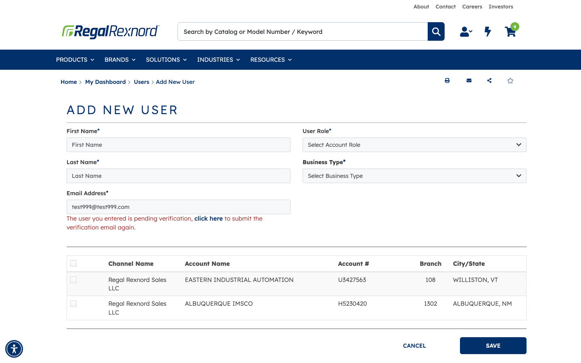
Task: Expand the BRANDS menu
Action: tap(120, 60)
